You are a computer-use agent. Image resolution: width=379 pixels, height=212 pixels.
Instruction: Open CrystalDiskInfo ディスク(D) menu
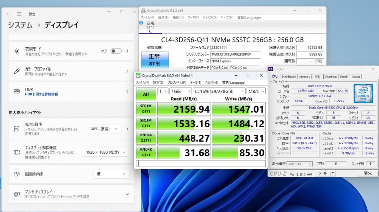tap(210, 18)
